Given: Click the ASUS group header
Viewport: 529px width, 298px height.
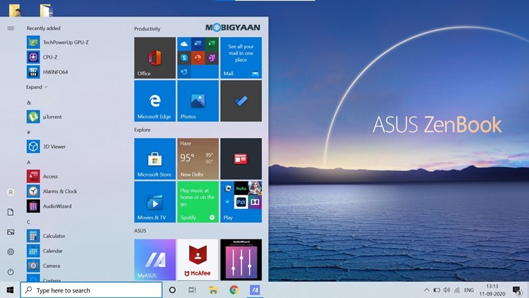Looking at the screenshot, I should (x=140, y=231).
